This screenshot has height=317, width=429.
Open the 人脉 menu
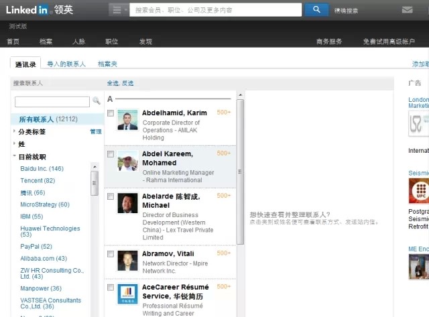coord(79,42)
